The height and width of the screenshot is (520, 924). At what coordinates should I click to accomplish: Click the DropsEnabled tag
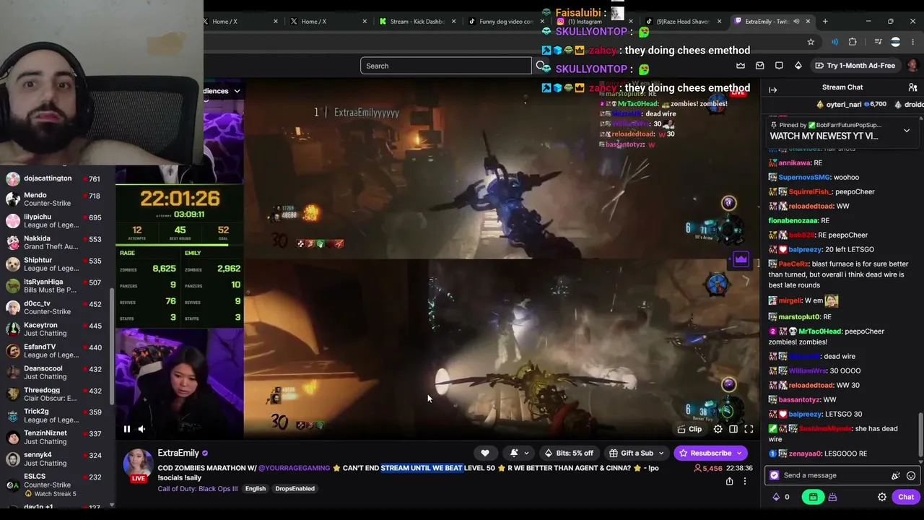295,489
